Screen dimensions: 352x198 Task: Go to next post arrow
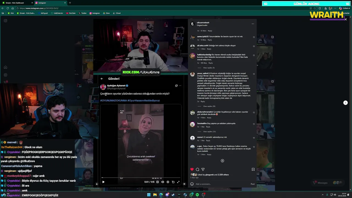[x=345, y=103]
